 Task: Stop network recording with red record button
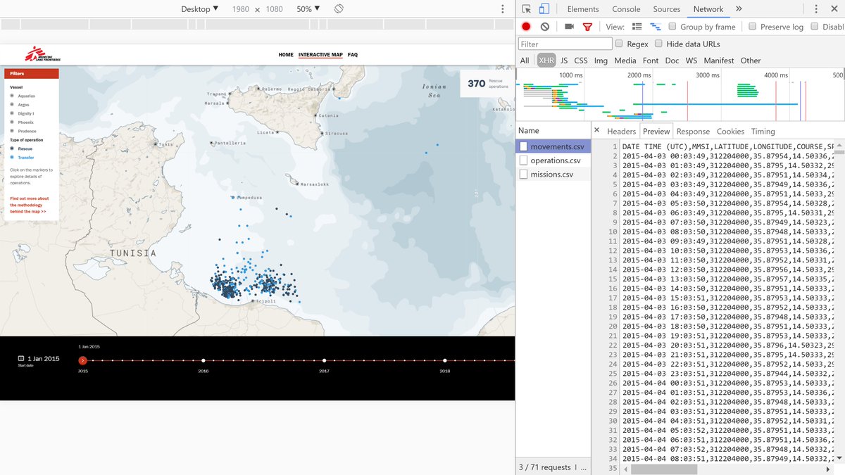point(526,27)
